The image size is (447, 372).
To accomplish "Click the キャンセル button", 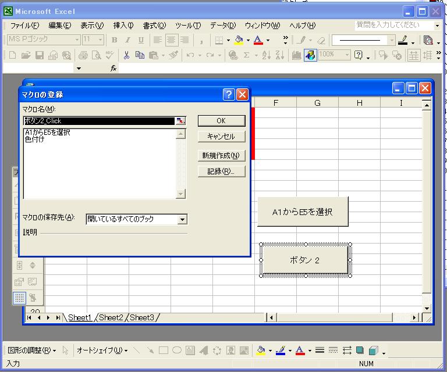I will 222,137.
